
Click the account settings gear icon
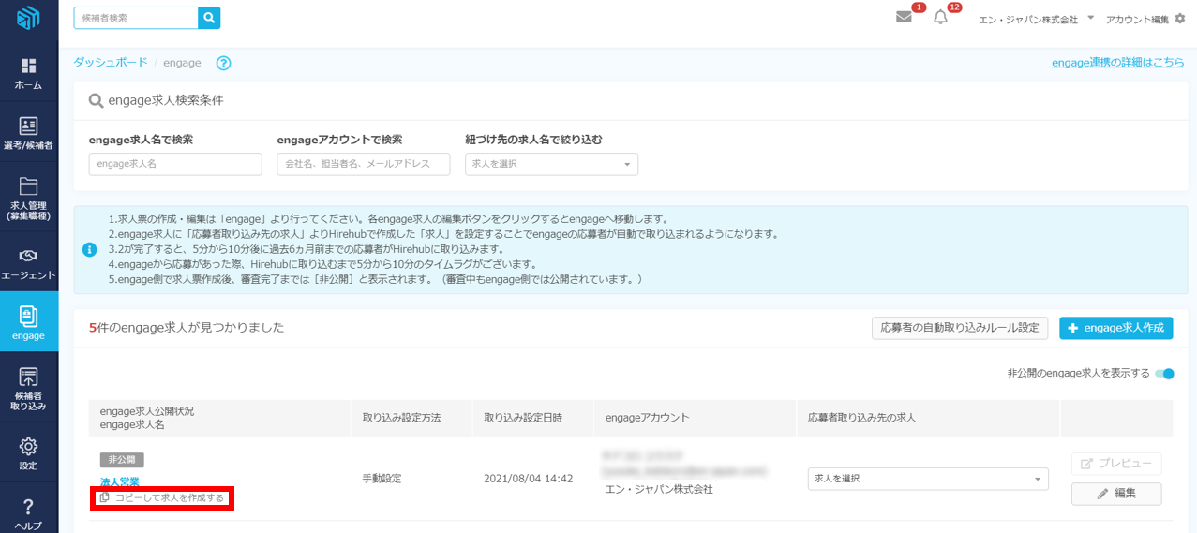1179,19
